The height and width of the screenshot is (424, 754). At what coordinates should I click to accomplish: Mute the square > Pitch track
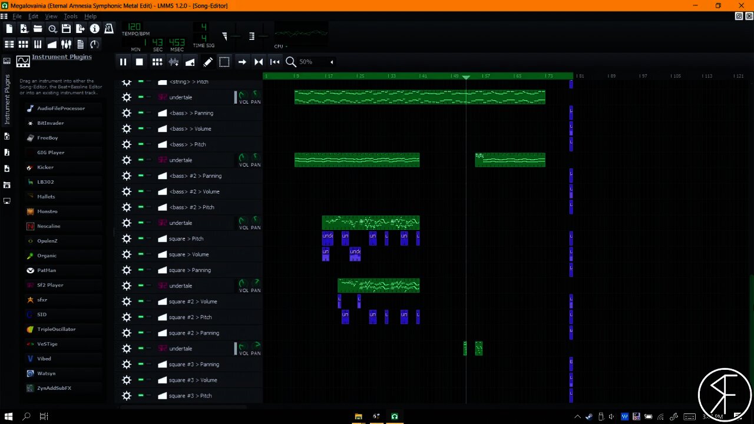coord(141,238)
